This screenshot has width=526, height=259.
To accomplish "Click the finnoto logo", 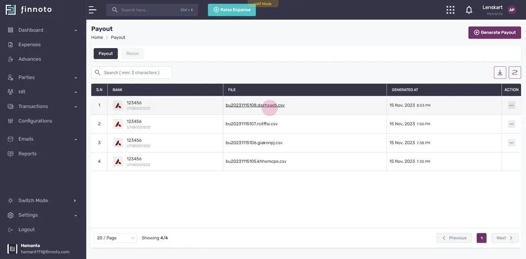I will pos(28,10).
